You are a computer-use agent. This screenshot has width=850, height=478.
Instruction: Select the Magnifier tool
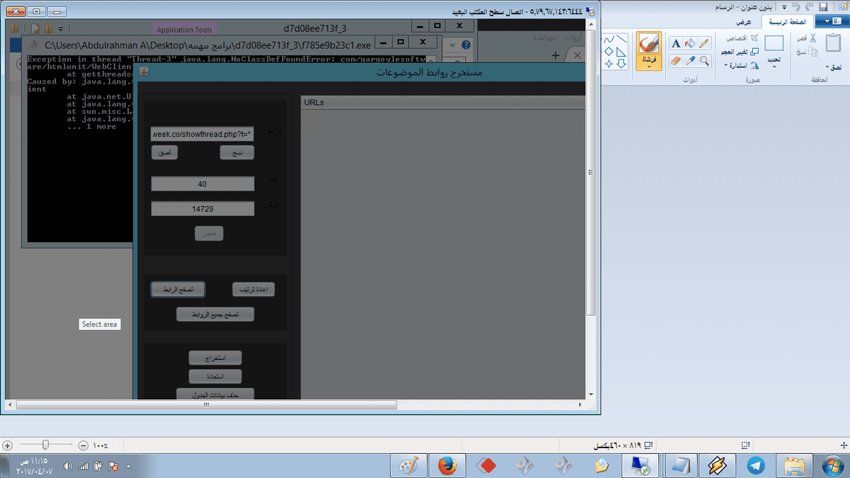click(703, 62)
